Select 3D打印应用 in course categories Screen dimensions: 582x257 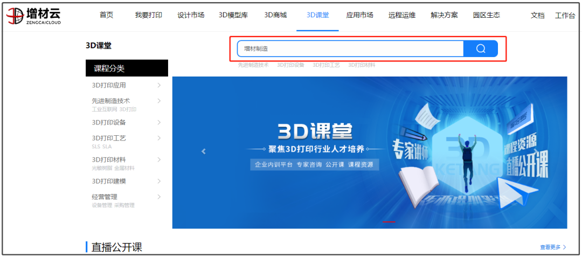(109, 85)
